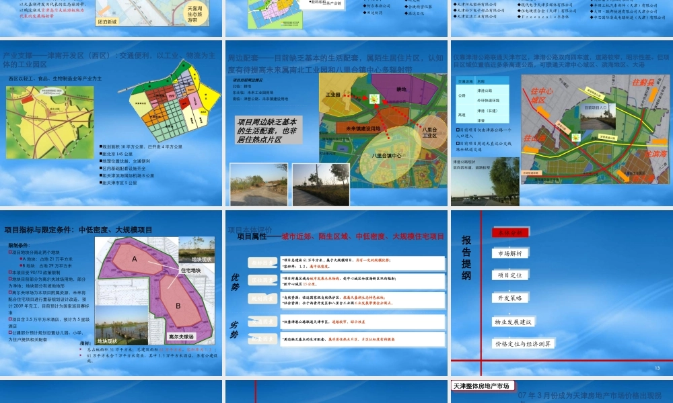The width and height of the screenshot is (673, 403).
Task: Click the text box containing 容积率 1.2
Action: 362,263
